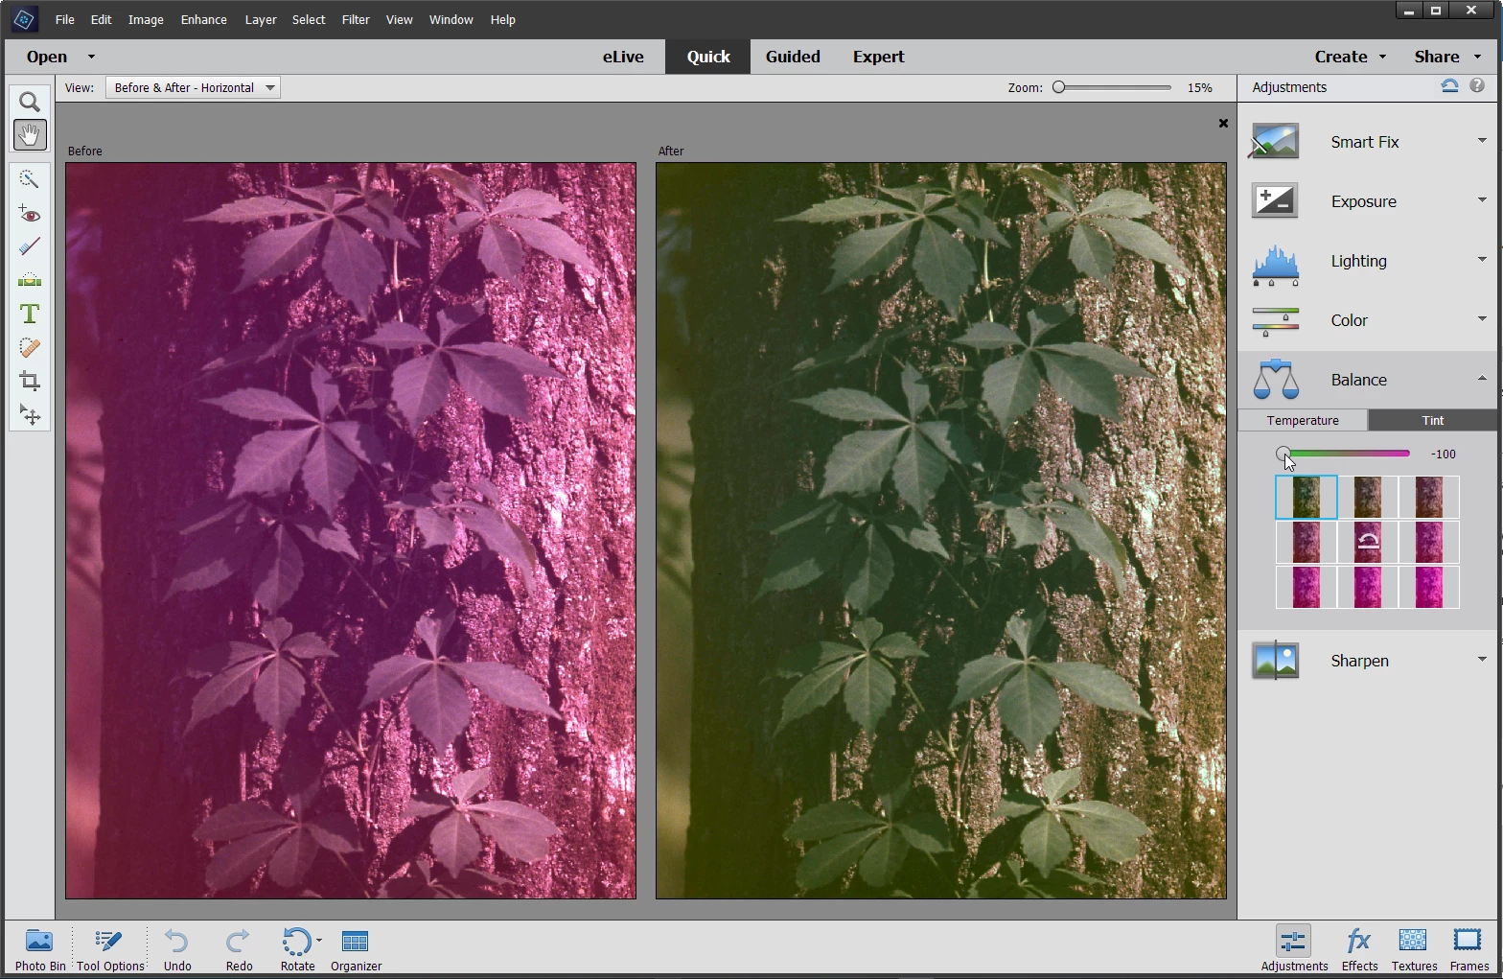Select the Zoom tool
The width and height of the screenshot is (1503, 979).
point(30,102)
